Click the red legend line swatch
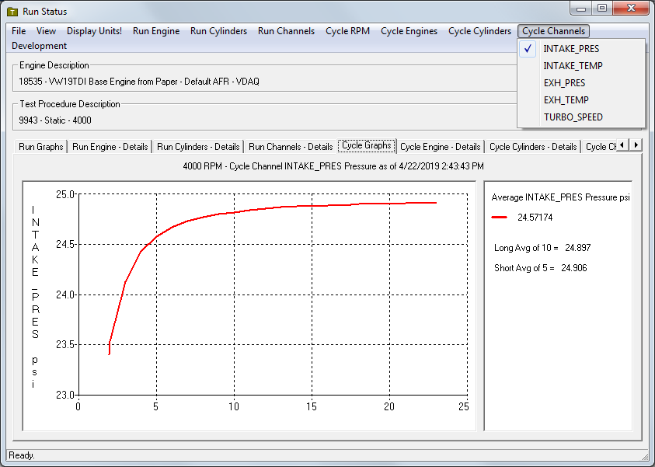 tap(499, 218)
